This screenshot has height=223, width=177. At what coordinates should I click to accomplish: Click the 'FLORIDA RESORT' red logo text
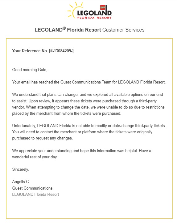(x=94, y=18)
